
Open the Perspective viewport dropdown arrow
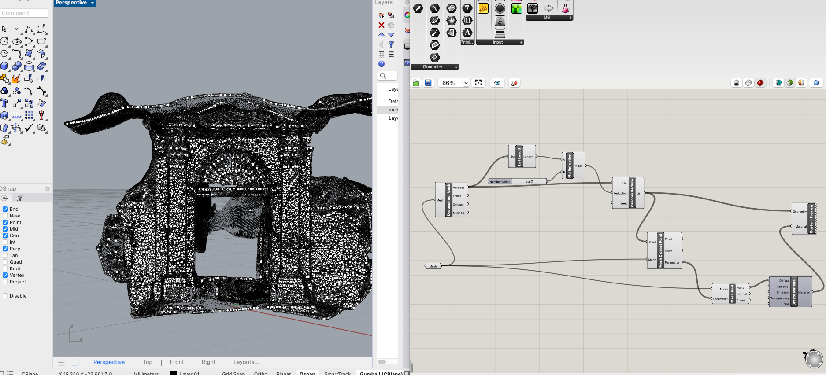(93, 3)
